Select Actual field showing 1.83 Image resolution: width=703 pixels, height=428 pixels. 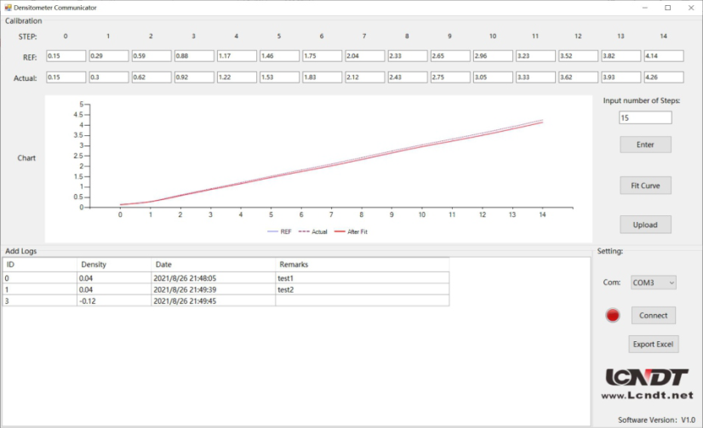[322, 77]
